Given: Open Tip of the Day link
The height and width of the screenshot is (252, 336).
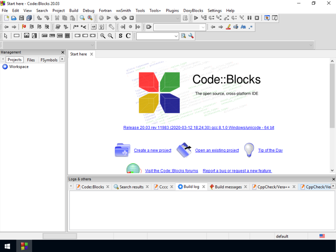Looking at the screenshot, I should click(270, 150).
